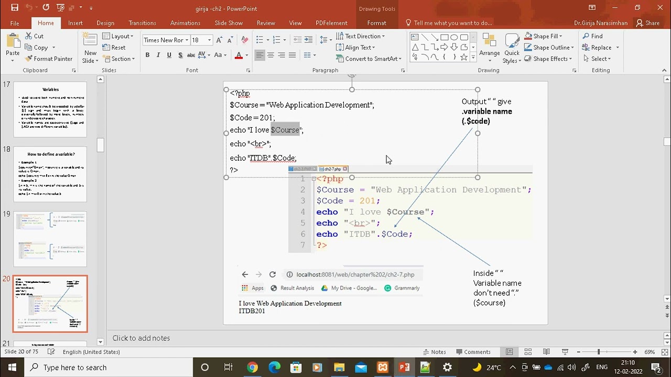Open the Drawing Tools Format tab
The height and width of the screenshot is (377, 671).
pyautogui.click(x=376, y=23)
